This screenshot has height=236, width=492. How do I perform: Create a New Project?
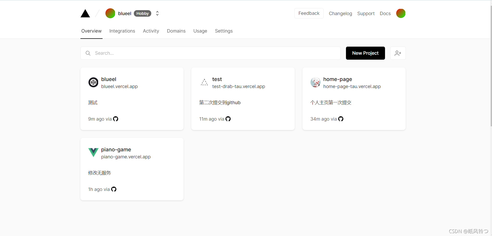(x=365, y=53)
